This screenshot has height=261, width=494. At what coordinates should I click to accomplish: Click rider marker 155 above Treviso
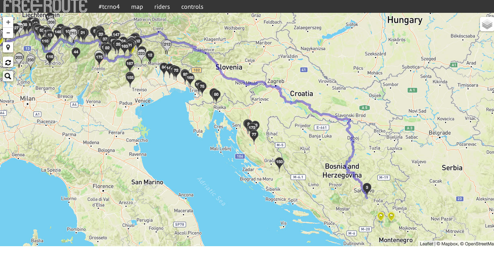[130, 77]
